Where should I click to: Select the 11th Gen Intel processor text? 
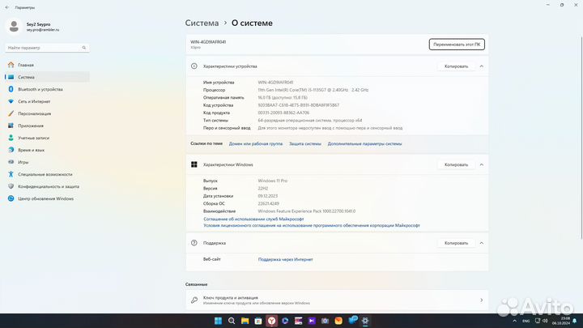point(313,90)
